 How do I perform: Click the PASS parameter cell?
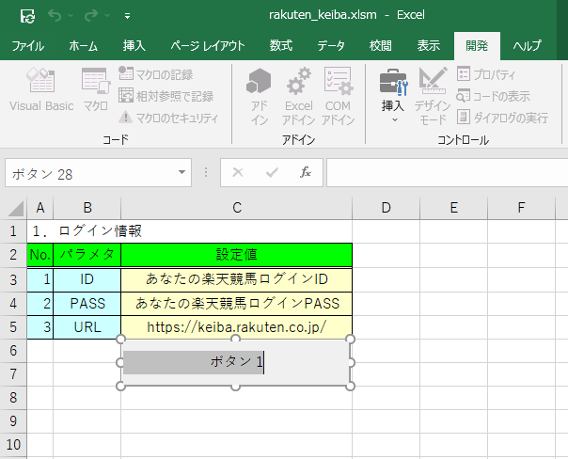(87, 303)
